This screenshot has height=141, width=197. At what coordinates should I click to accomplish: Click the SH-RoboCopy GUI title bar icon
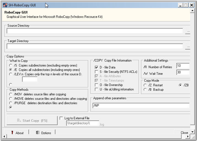click(x=5, y=5)
